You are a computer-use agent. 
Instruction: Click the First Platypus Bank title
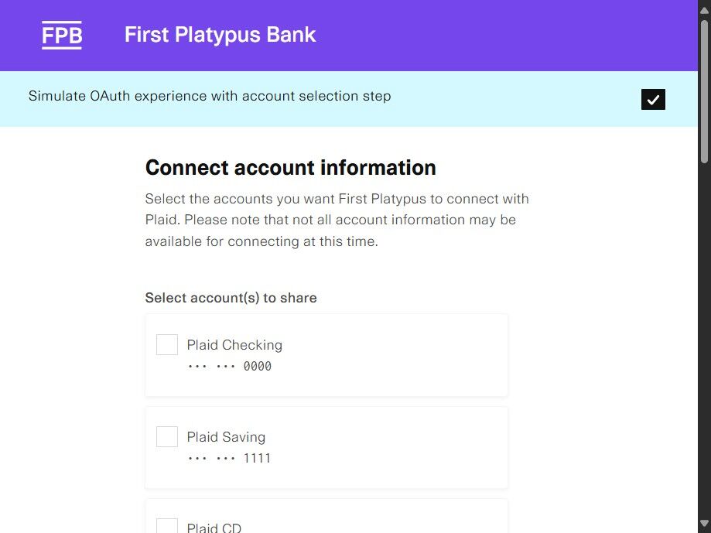(x=220, y=35)
